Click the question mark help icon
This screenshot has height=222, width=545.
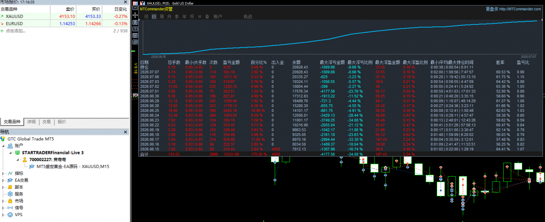pos(135,29)
